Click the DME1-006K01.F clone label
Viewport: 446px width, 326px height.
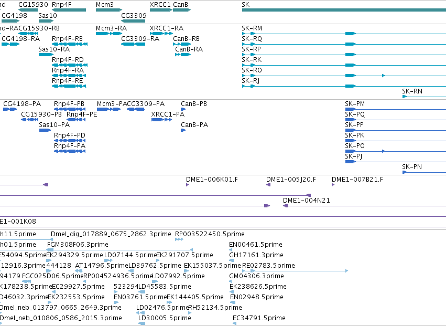pyautogui.click(x=212, y=180)
